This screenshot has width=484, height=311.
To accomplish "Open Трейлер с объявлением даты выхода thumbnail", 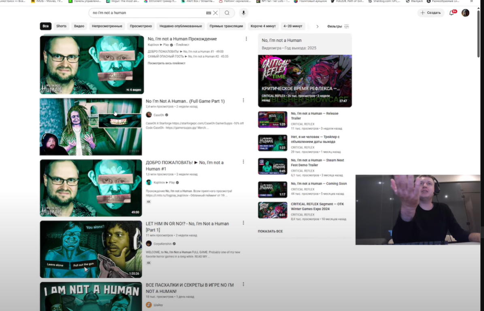I will click(x=273, y=143).
